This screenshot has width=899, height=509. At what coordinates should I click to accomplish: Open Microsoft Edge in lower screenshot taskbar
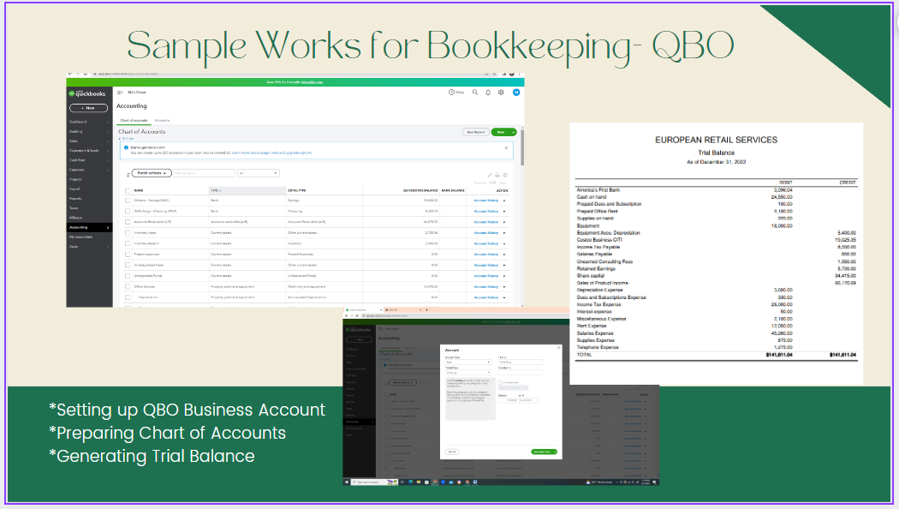coord(410,482)
